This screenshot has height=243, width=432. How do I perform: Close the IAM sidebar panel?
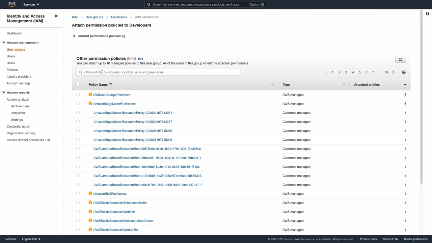[56, 16]
